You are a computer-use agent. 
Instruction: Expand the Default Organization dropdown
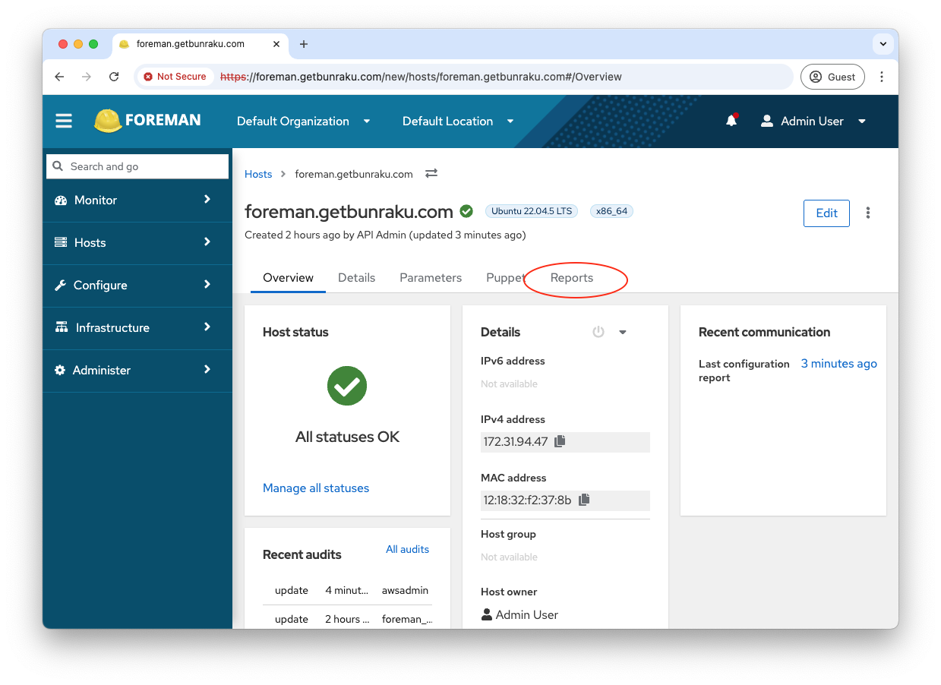tap(303, 122)
